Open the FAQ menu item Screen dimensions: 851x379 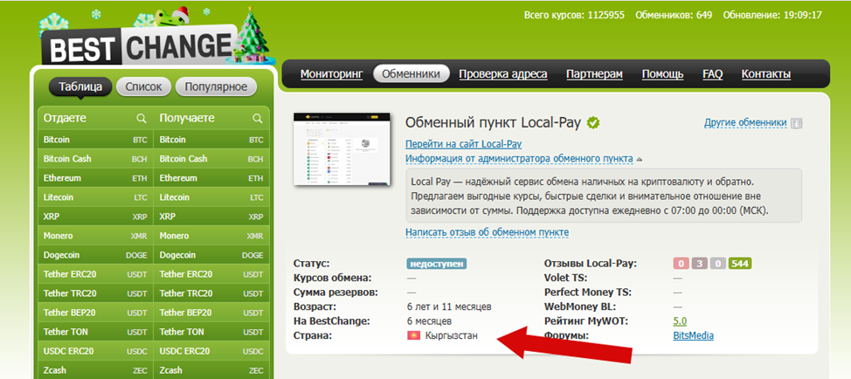pyautogui.click(x=713, y=74)
